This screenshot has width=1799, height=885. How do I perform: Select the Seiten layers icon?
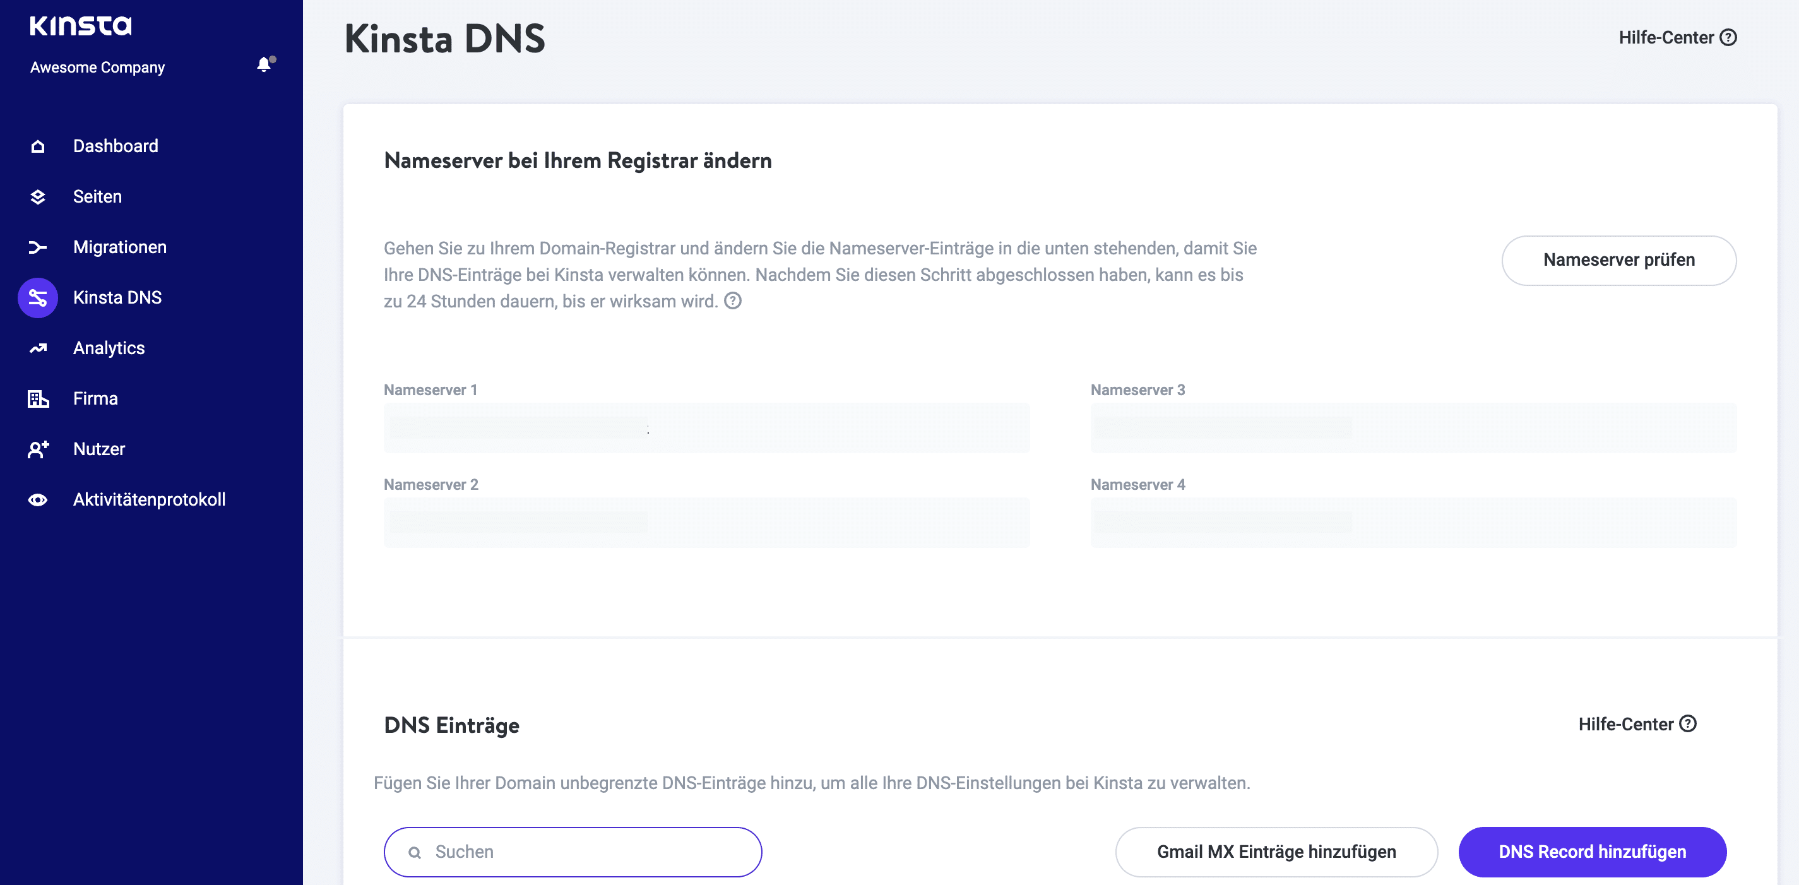(38, 197)
